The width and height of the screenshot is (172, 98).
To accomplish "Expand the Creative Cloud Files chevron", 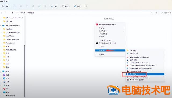I will tap(2, 32).
